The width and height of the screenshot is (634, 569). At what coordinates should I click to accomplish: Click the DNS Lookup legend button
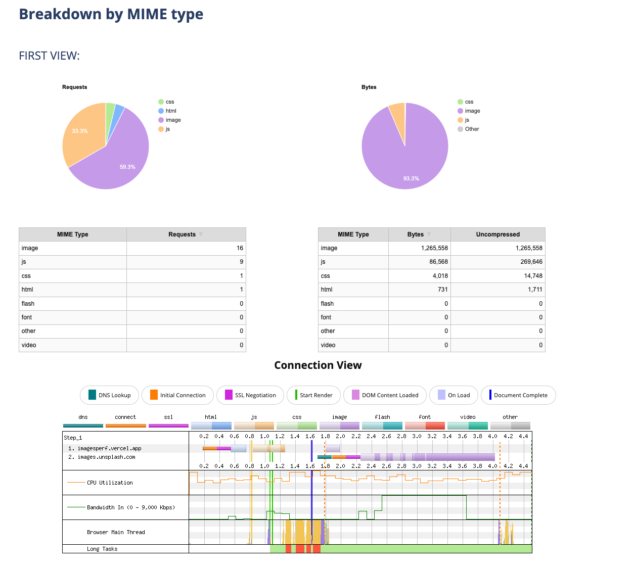109,395
